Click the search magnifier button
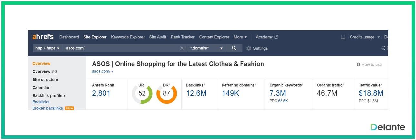The height and width of the screenshot is (140, 416). pyautogui.click(x=234, y=48)
